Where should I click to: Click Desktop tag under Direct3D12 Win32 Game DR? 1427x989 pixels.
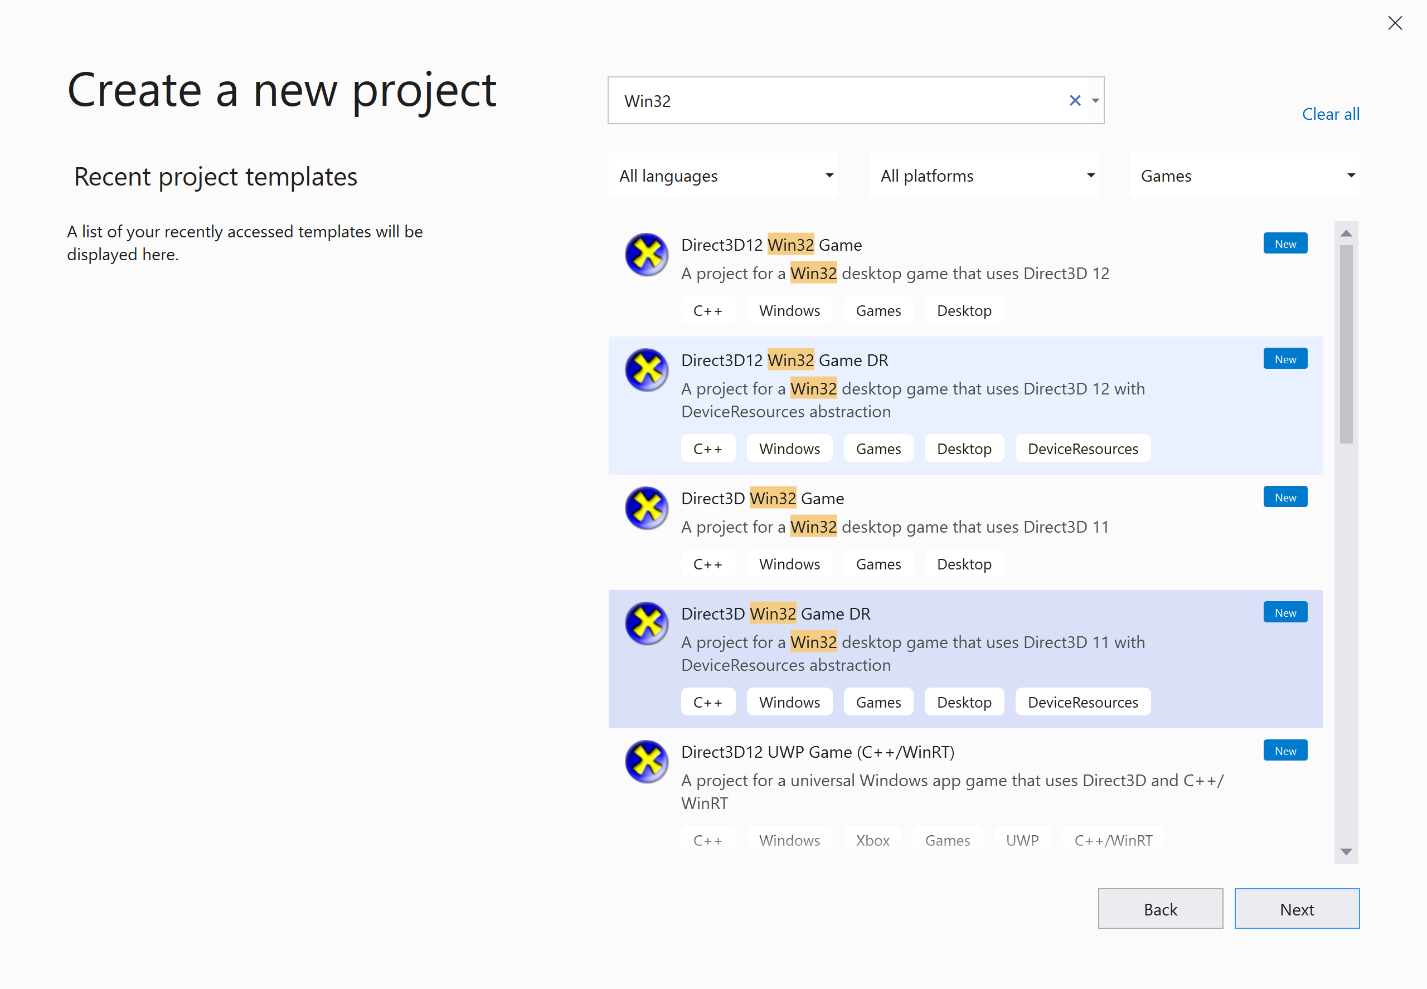[x=964, y=449]
